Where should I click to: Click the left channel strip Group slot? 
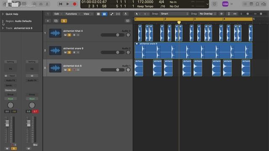tap(11, 94)
